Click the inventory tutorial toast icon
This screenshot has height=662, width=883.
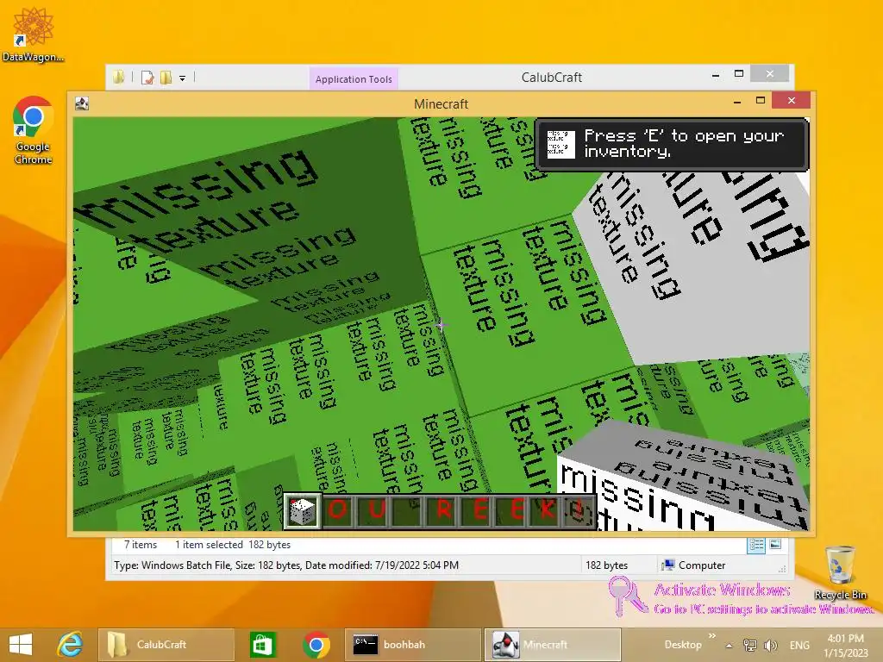coord(560,144)
